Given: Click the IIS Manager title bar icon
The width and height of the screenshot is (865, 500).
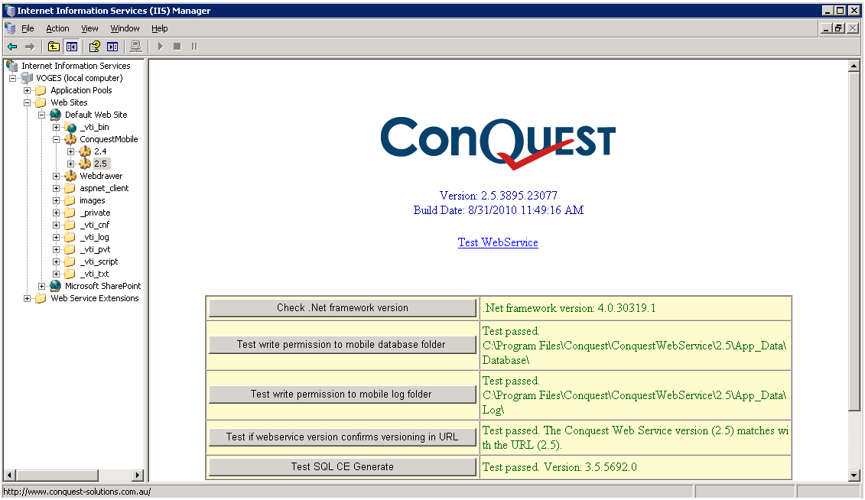Looking at the screenshot, I should click(x=10, y=11).
